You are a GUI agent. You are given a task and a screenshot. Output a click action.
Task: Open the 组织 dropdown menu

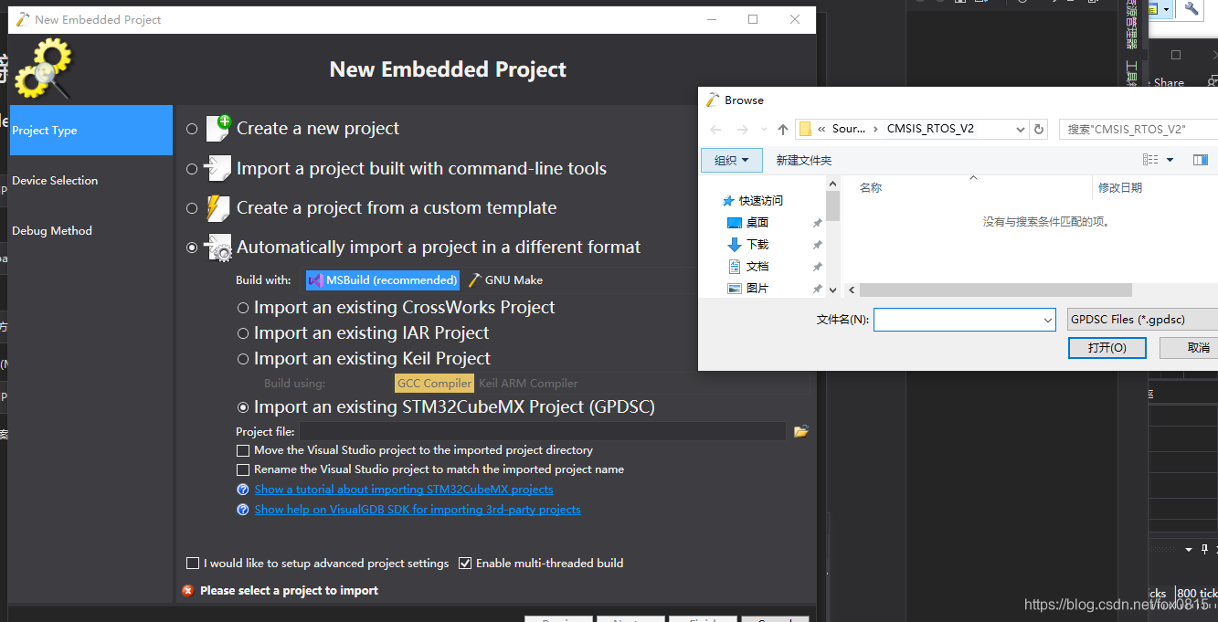731,160
